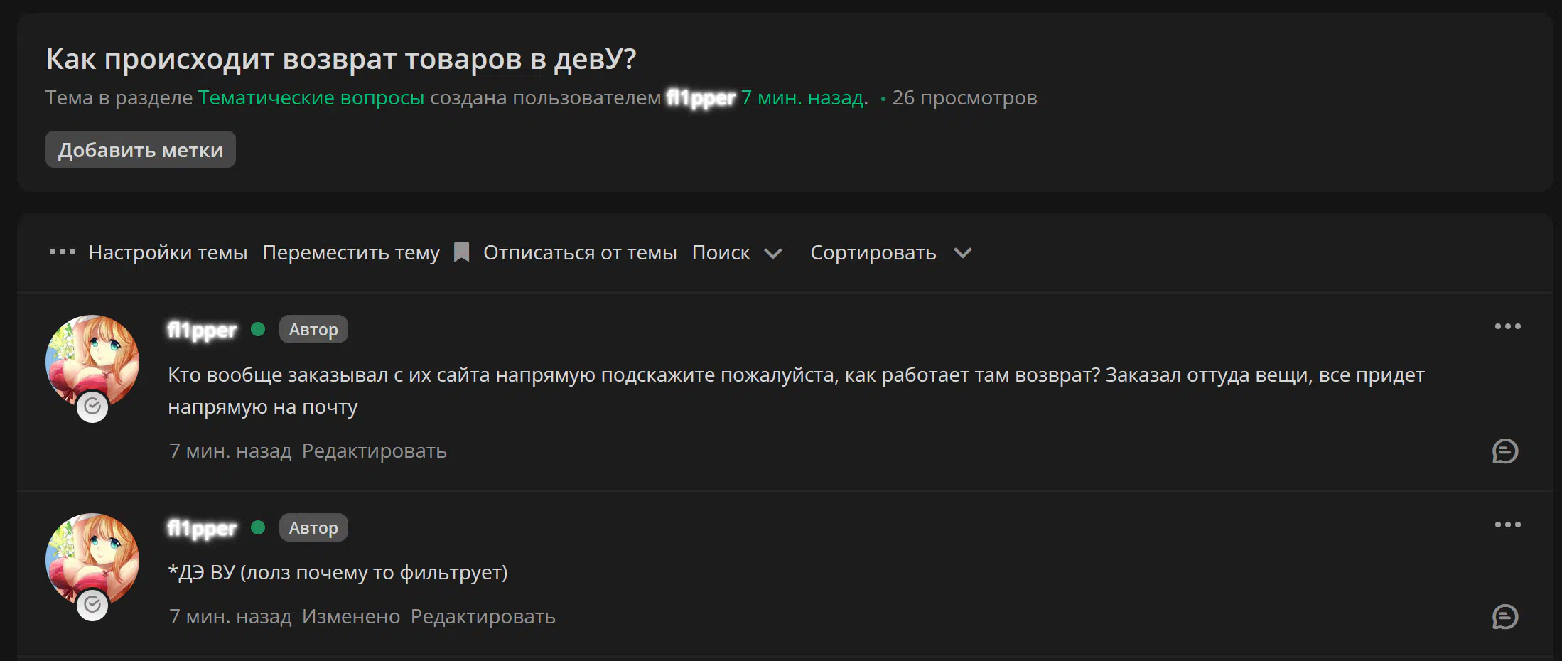Expand the Сортировать dropdown
The height and width of the screenshot is (661, 1562).
(873, 253)
